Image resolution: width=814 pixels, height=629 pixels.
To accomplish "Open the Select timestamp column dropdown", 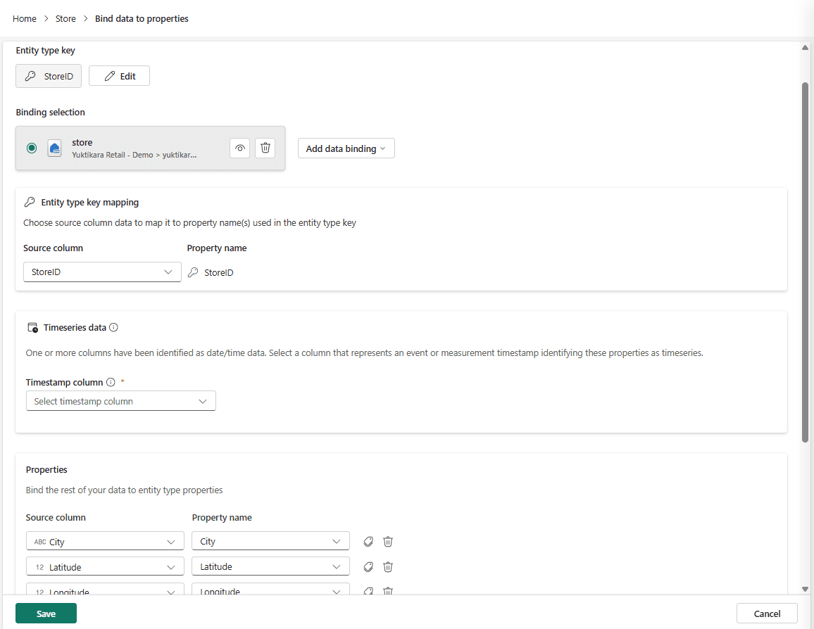I will 121,401.
